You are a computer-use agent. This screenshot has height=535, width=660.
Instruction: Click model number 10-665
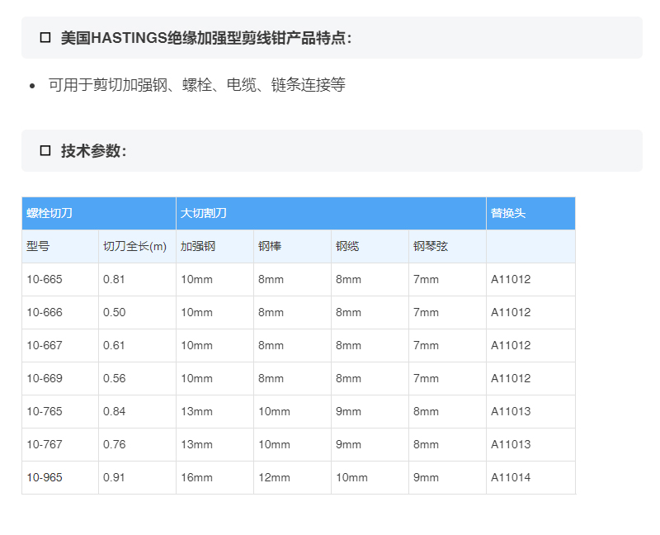[45, 279]
